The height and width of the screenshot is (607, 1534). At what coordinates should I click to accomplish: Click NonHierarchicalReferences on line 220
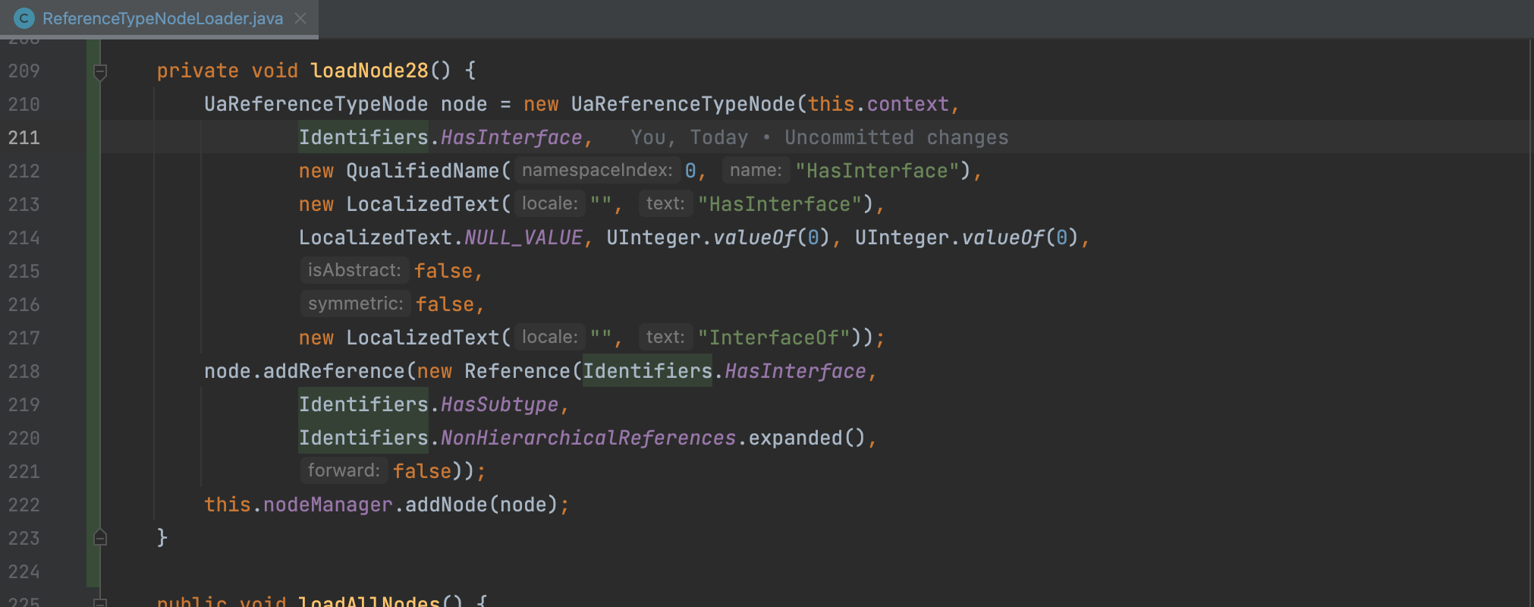click(x=588, y=438)
